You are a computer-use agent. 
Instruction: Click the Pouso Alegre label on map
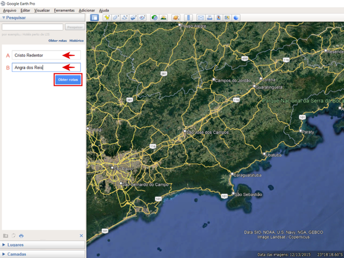[x=193, y=26]
